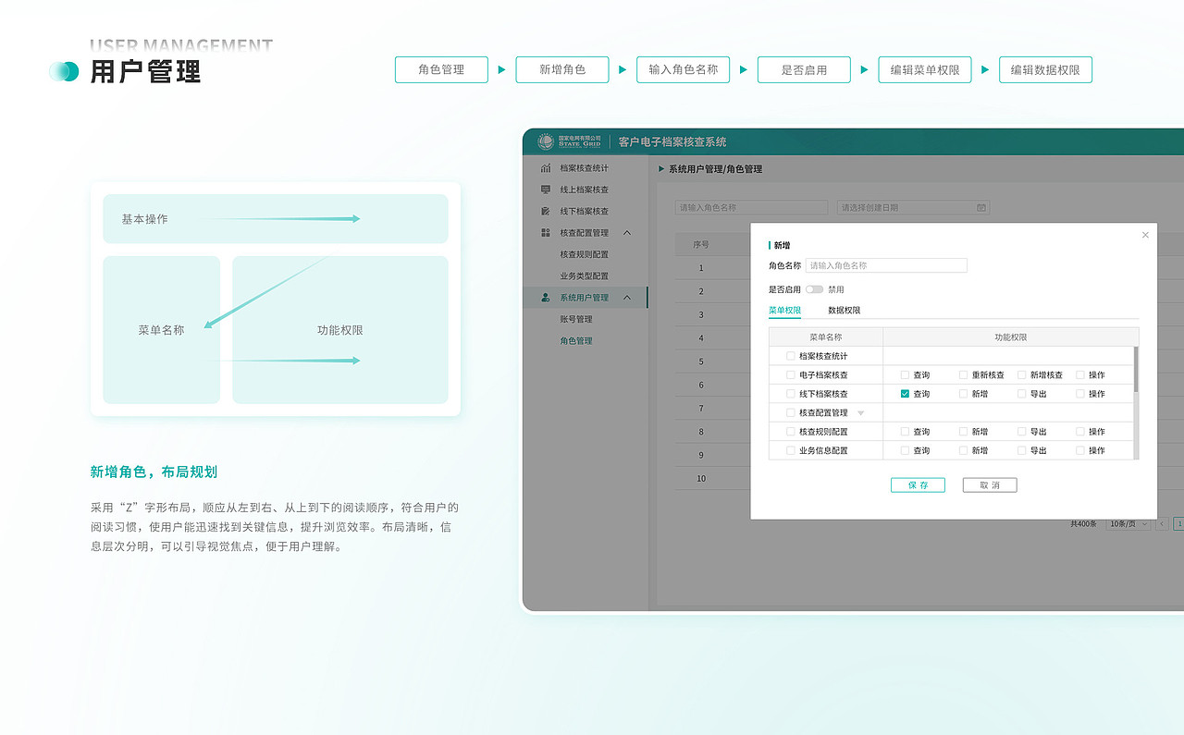This screenshot has height=735, width=1184.
Task: Click the 线上档案核查 monitor icon in sidebar
Action: (x=546, y=190)
